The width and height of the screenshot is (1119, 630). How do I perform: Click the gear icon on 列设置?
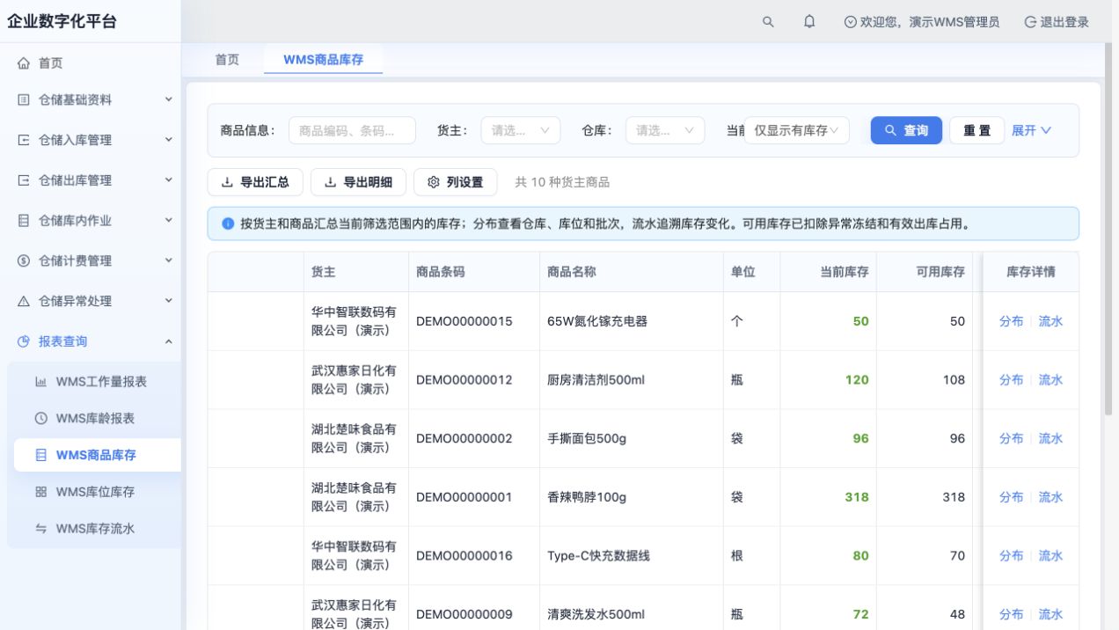(433, 182)
